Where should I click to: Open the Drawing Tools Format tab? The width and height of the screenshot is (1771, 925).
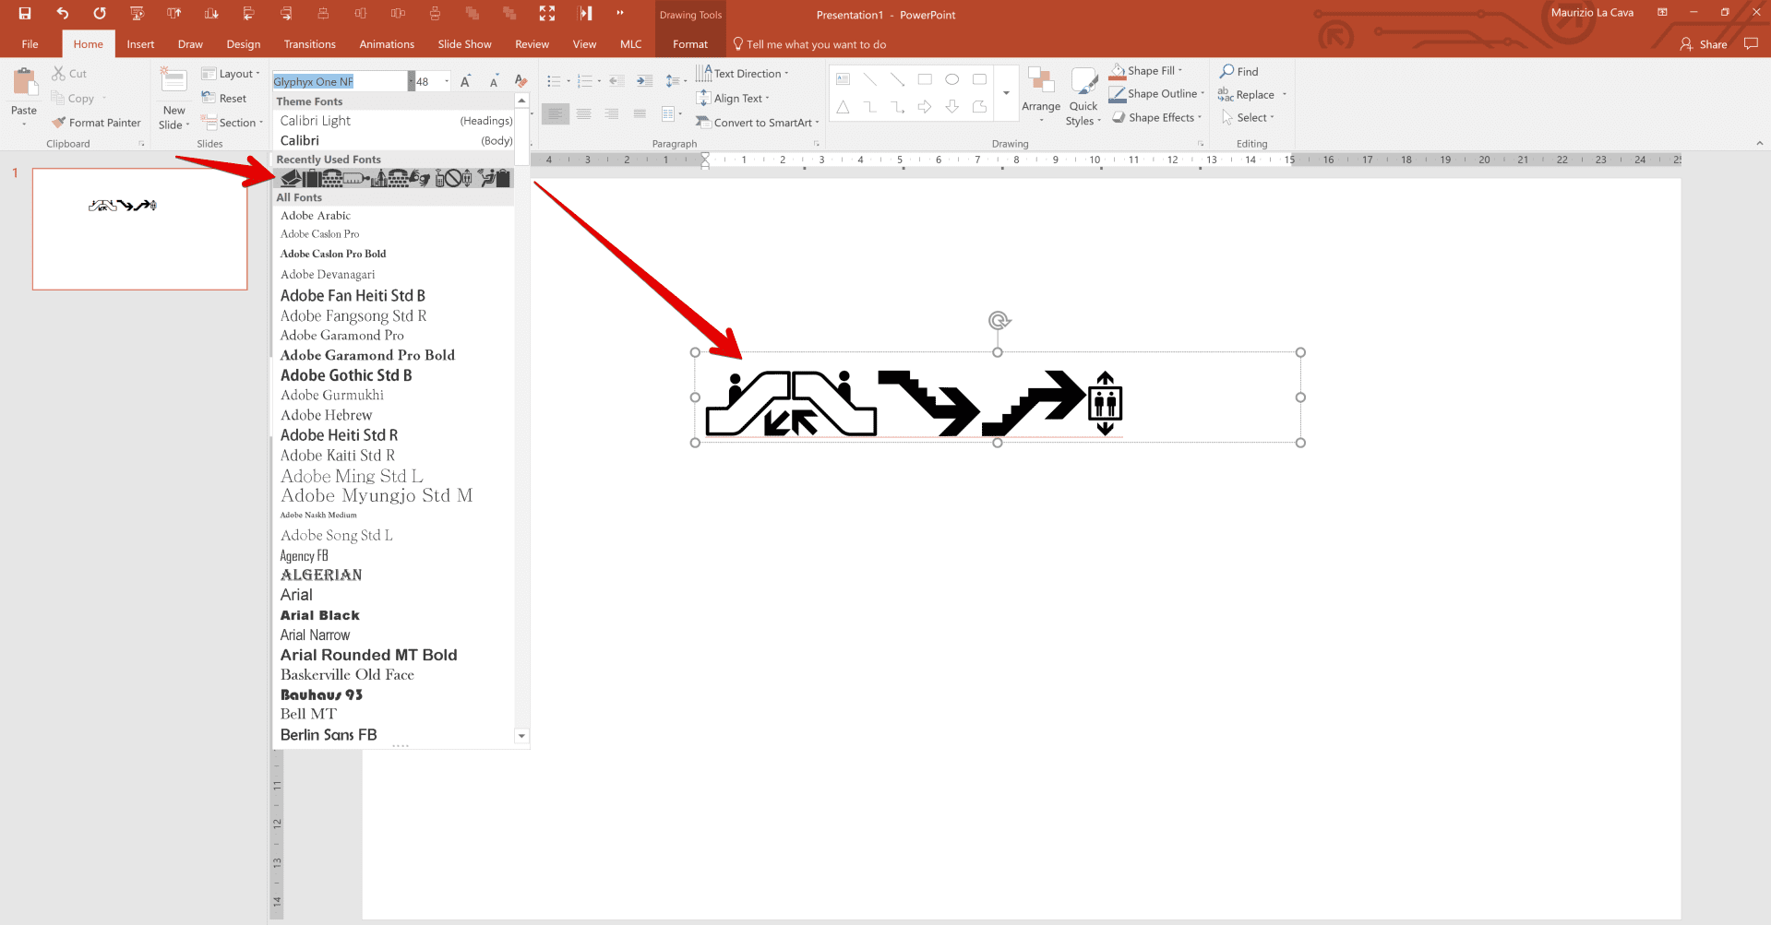[x=688, y=43]
